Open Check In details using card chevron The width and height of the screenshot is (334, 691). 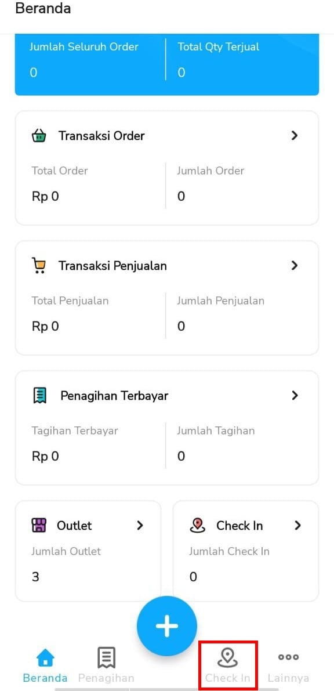tap(298, 525)
